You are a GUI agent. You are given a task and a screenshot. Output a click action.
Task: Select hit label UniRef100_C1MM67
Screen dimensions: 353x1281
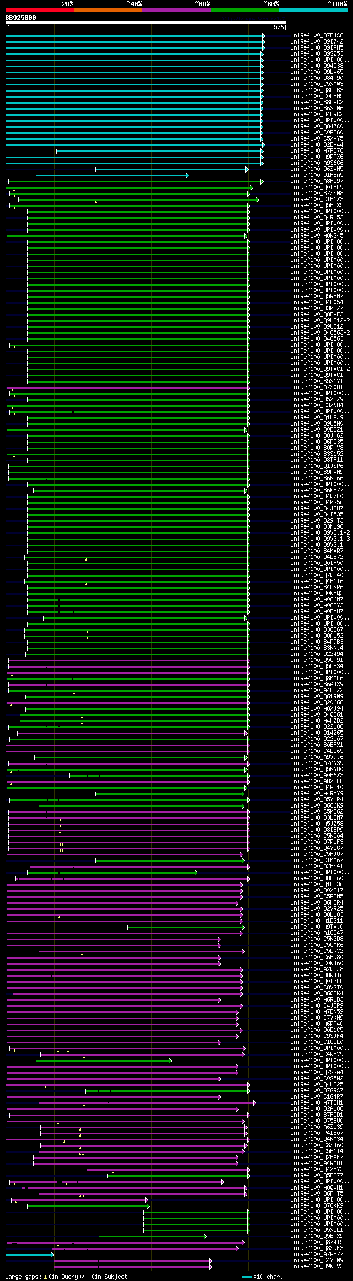[317, 860]
